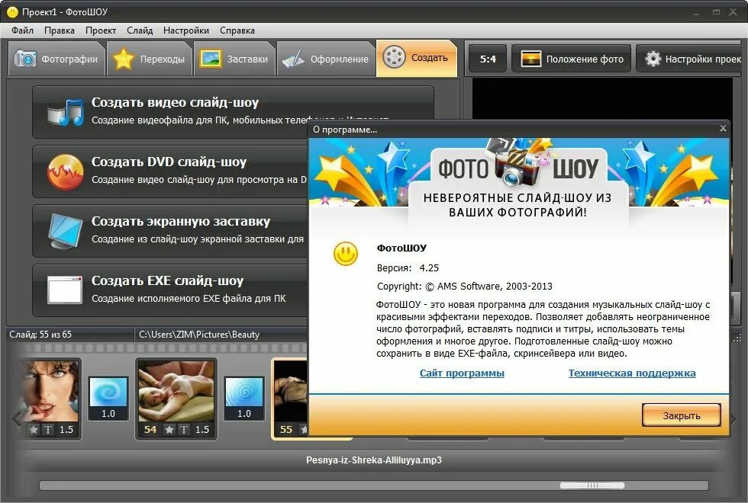Close the О программе dialog with X
Image resolution: width=748 pixels, height=503 pixels.
723,129
